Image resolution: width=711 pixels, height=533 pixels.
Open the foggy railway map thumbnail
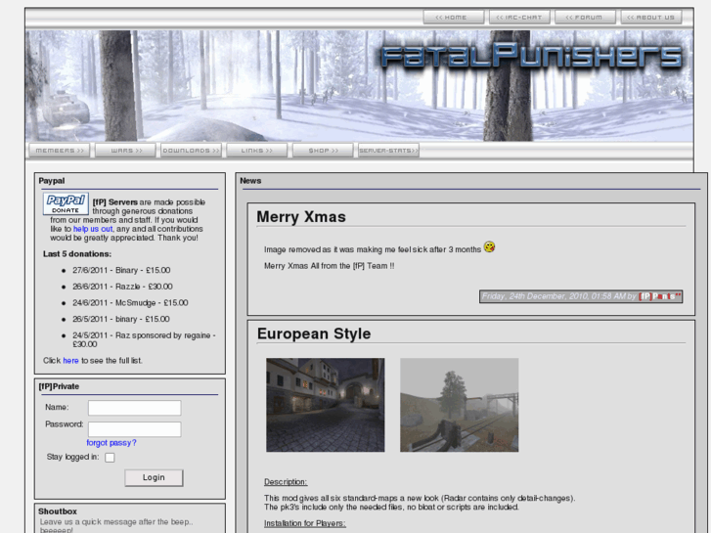point(459,405)
